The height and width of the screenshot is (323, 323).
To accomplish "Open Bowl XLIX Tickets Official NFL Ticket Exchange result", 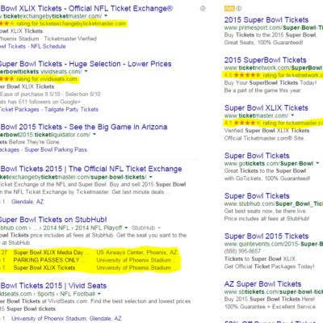I will tap(86, 9).
